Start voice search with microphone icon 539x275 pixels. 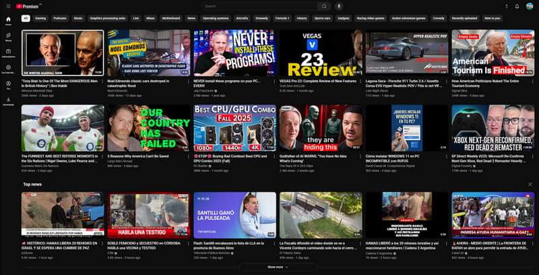tap(339, 6)
